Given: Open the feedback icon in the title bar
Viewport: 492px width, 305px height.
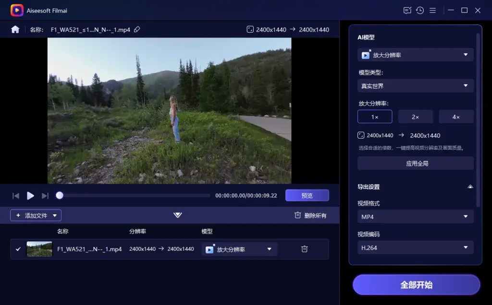Looking at the screenshot, I should [x=406, y=10].
